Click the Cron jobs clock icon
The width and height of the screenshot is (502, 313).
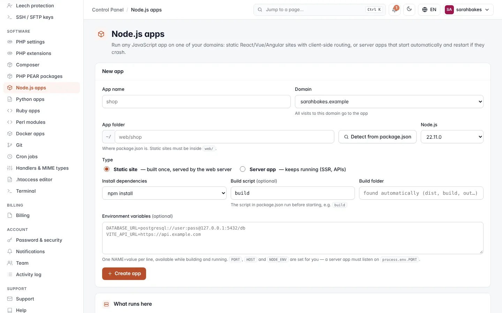click(10, 156)
